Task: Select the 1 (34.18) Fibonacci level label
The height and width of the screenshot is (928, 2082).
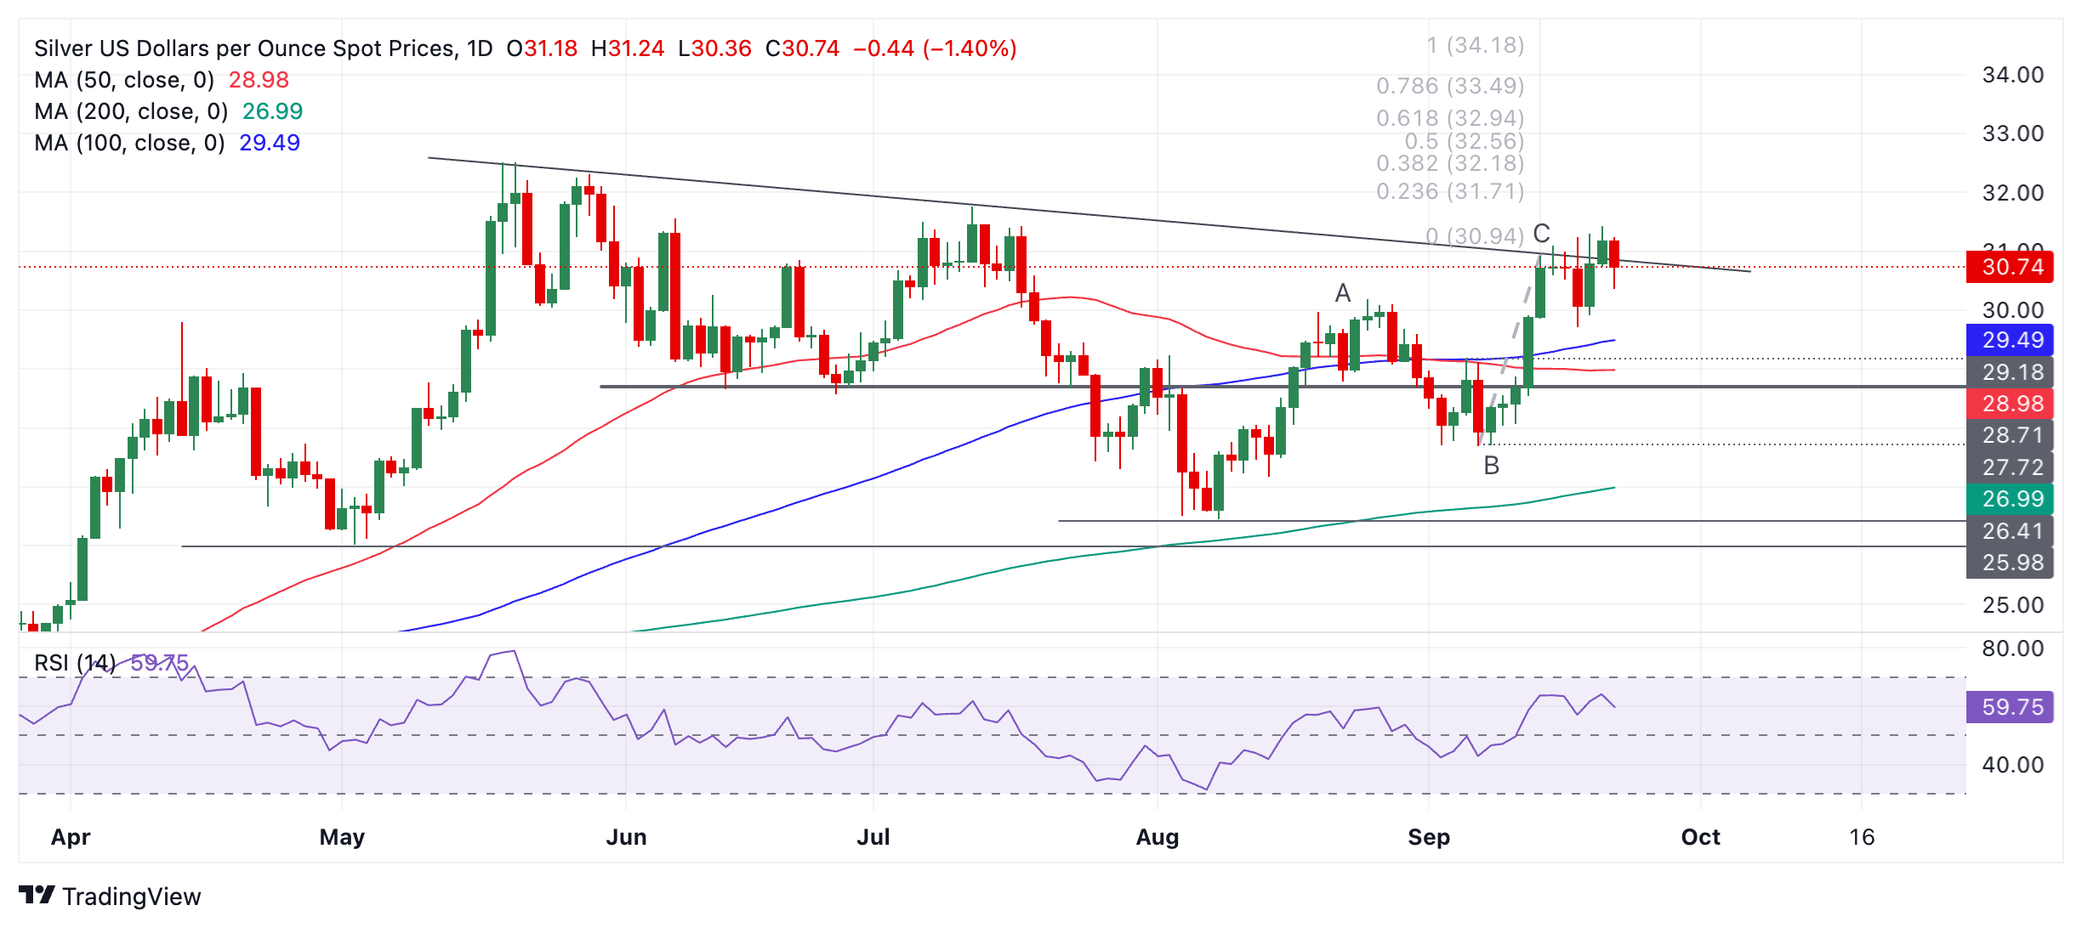Action: tap(1475, 45)
